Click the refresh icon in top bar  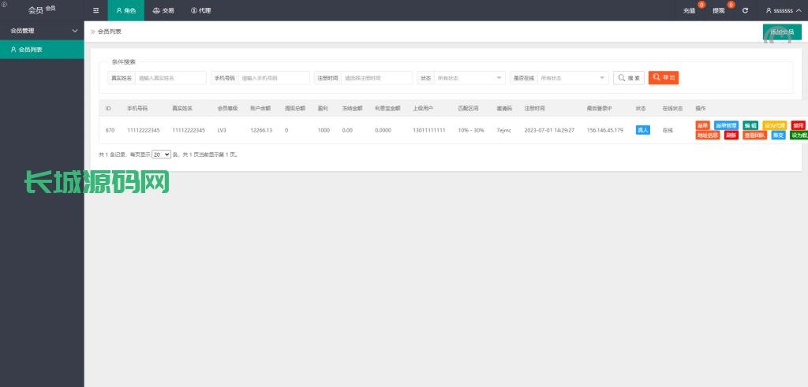745,10
